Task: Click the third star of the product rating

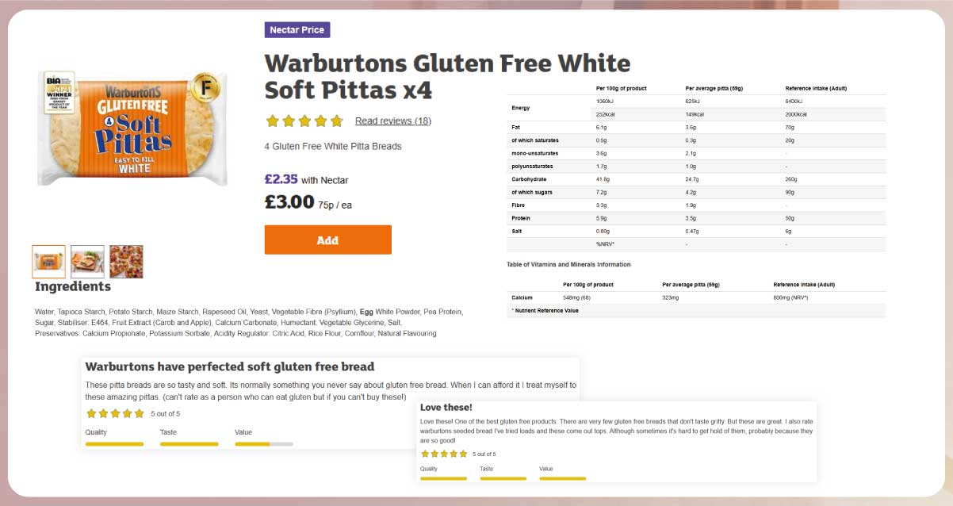Action: coord(304,121)
